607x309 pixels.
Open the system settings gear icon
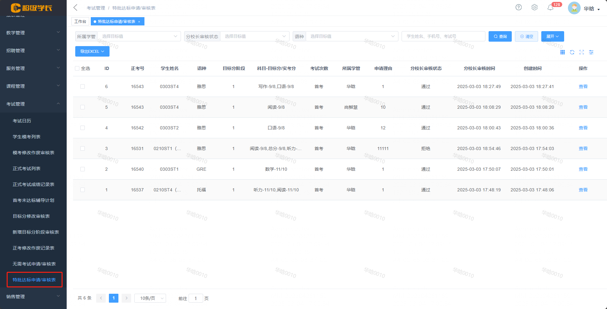coord(535,7)
